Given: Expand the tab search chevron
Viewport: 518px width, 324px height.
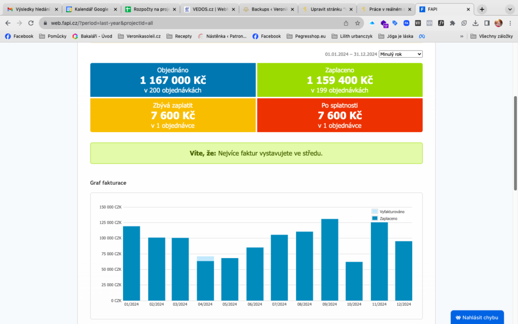Looking at the screenshot, I should pos(509,9).
